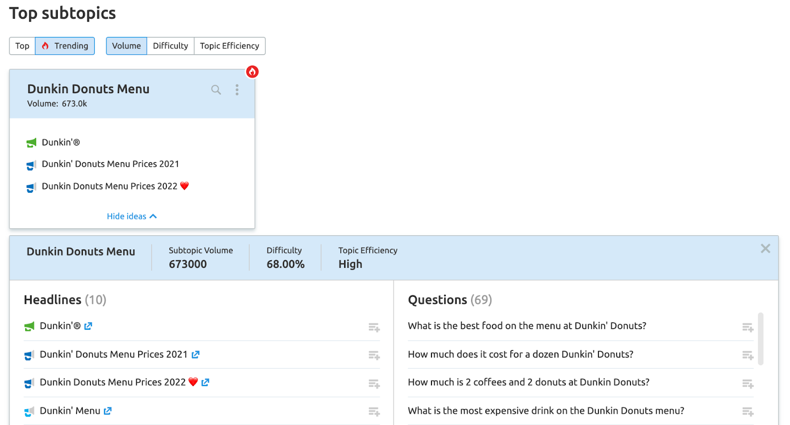The height and width of the screenshot is (425, 790).
Task: Click the green megaphone in the card's Dunkin'® row
Action: pos(32,143)
